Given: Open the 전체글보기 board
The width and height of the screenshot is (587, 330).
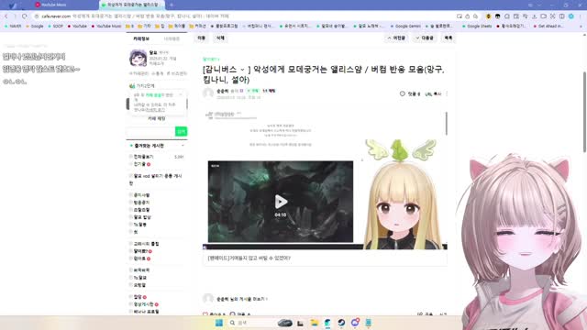Looking at the screenshot, I should 143,157.
